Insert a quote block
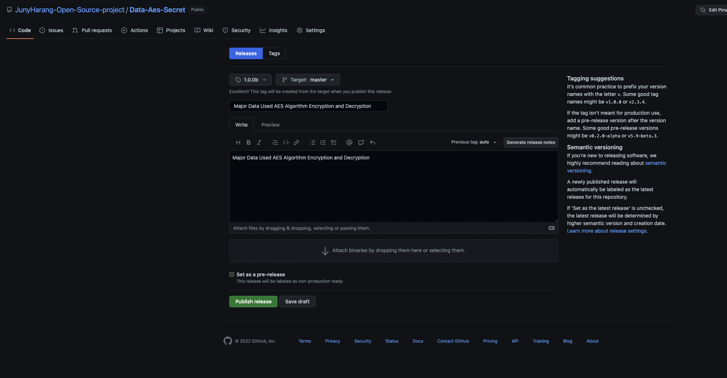 point(275,142)
